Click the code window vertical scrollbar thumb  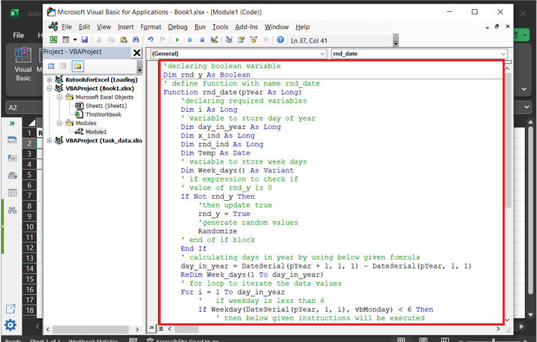pyautogui.click(x=508, y=141)
